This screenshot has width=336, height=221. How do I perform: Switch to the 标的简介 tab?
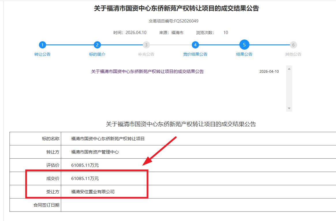tap(97, 54)
